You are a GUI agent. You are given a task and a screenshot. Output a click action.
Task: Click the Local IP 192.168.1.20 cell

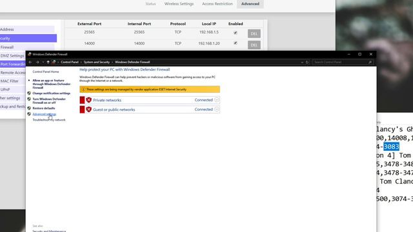tap(209, 43)
